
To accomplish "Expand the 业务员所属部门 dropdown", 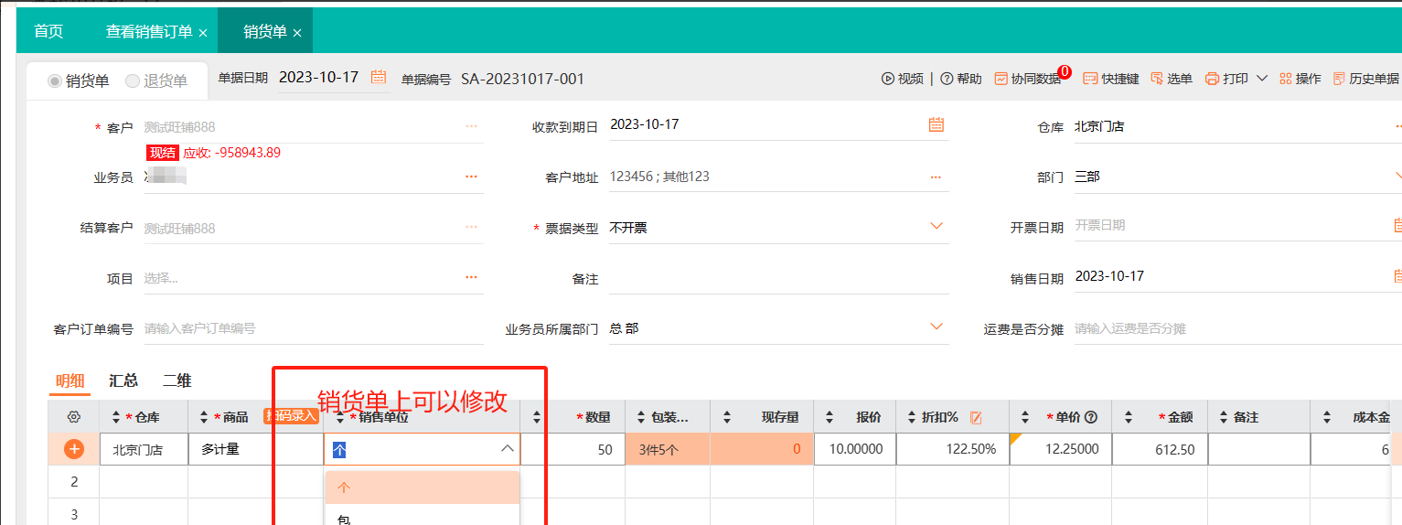I will pyautogui.click(x=936, y=327).
